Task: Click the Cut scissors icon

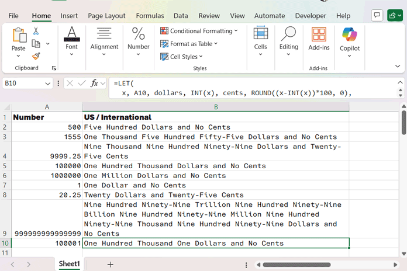Action: point(36,31)
